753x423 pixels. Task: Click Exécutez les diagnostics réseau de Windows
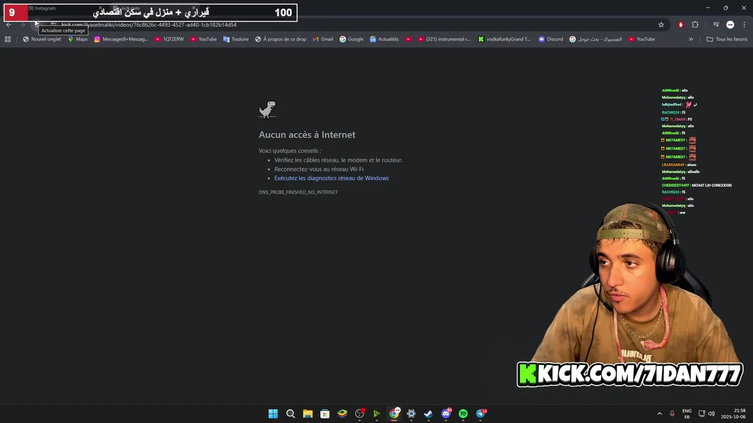tap(331, 178)
